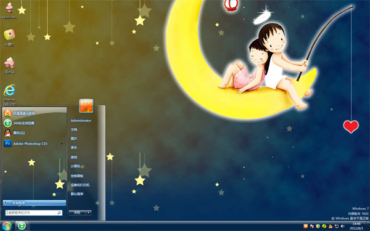
Task: Click the volume speaker tray icon
Action: [x=343, y=226]
